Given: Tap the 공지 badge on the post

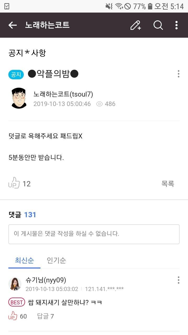Looking at the screenshot, I should [x=16, y=74].
